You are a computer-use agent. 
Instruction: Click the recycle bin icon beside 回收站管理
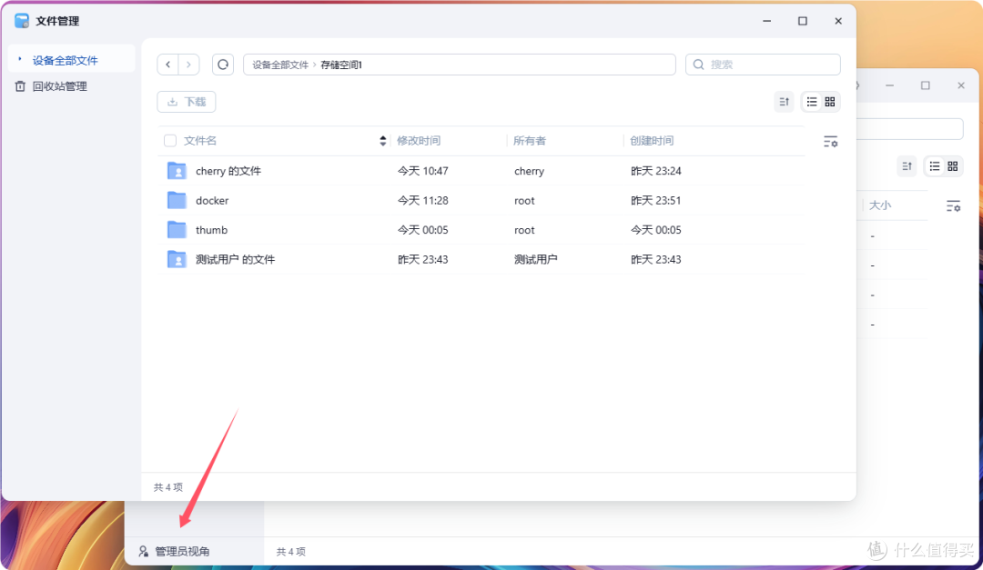coord(22,85)
